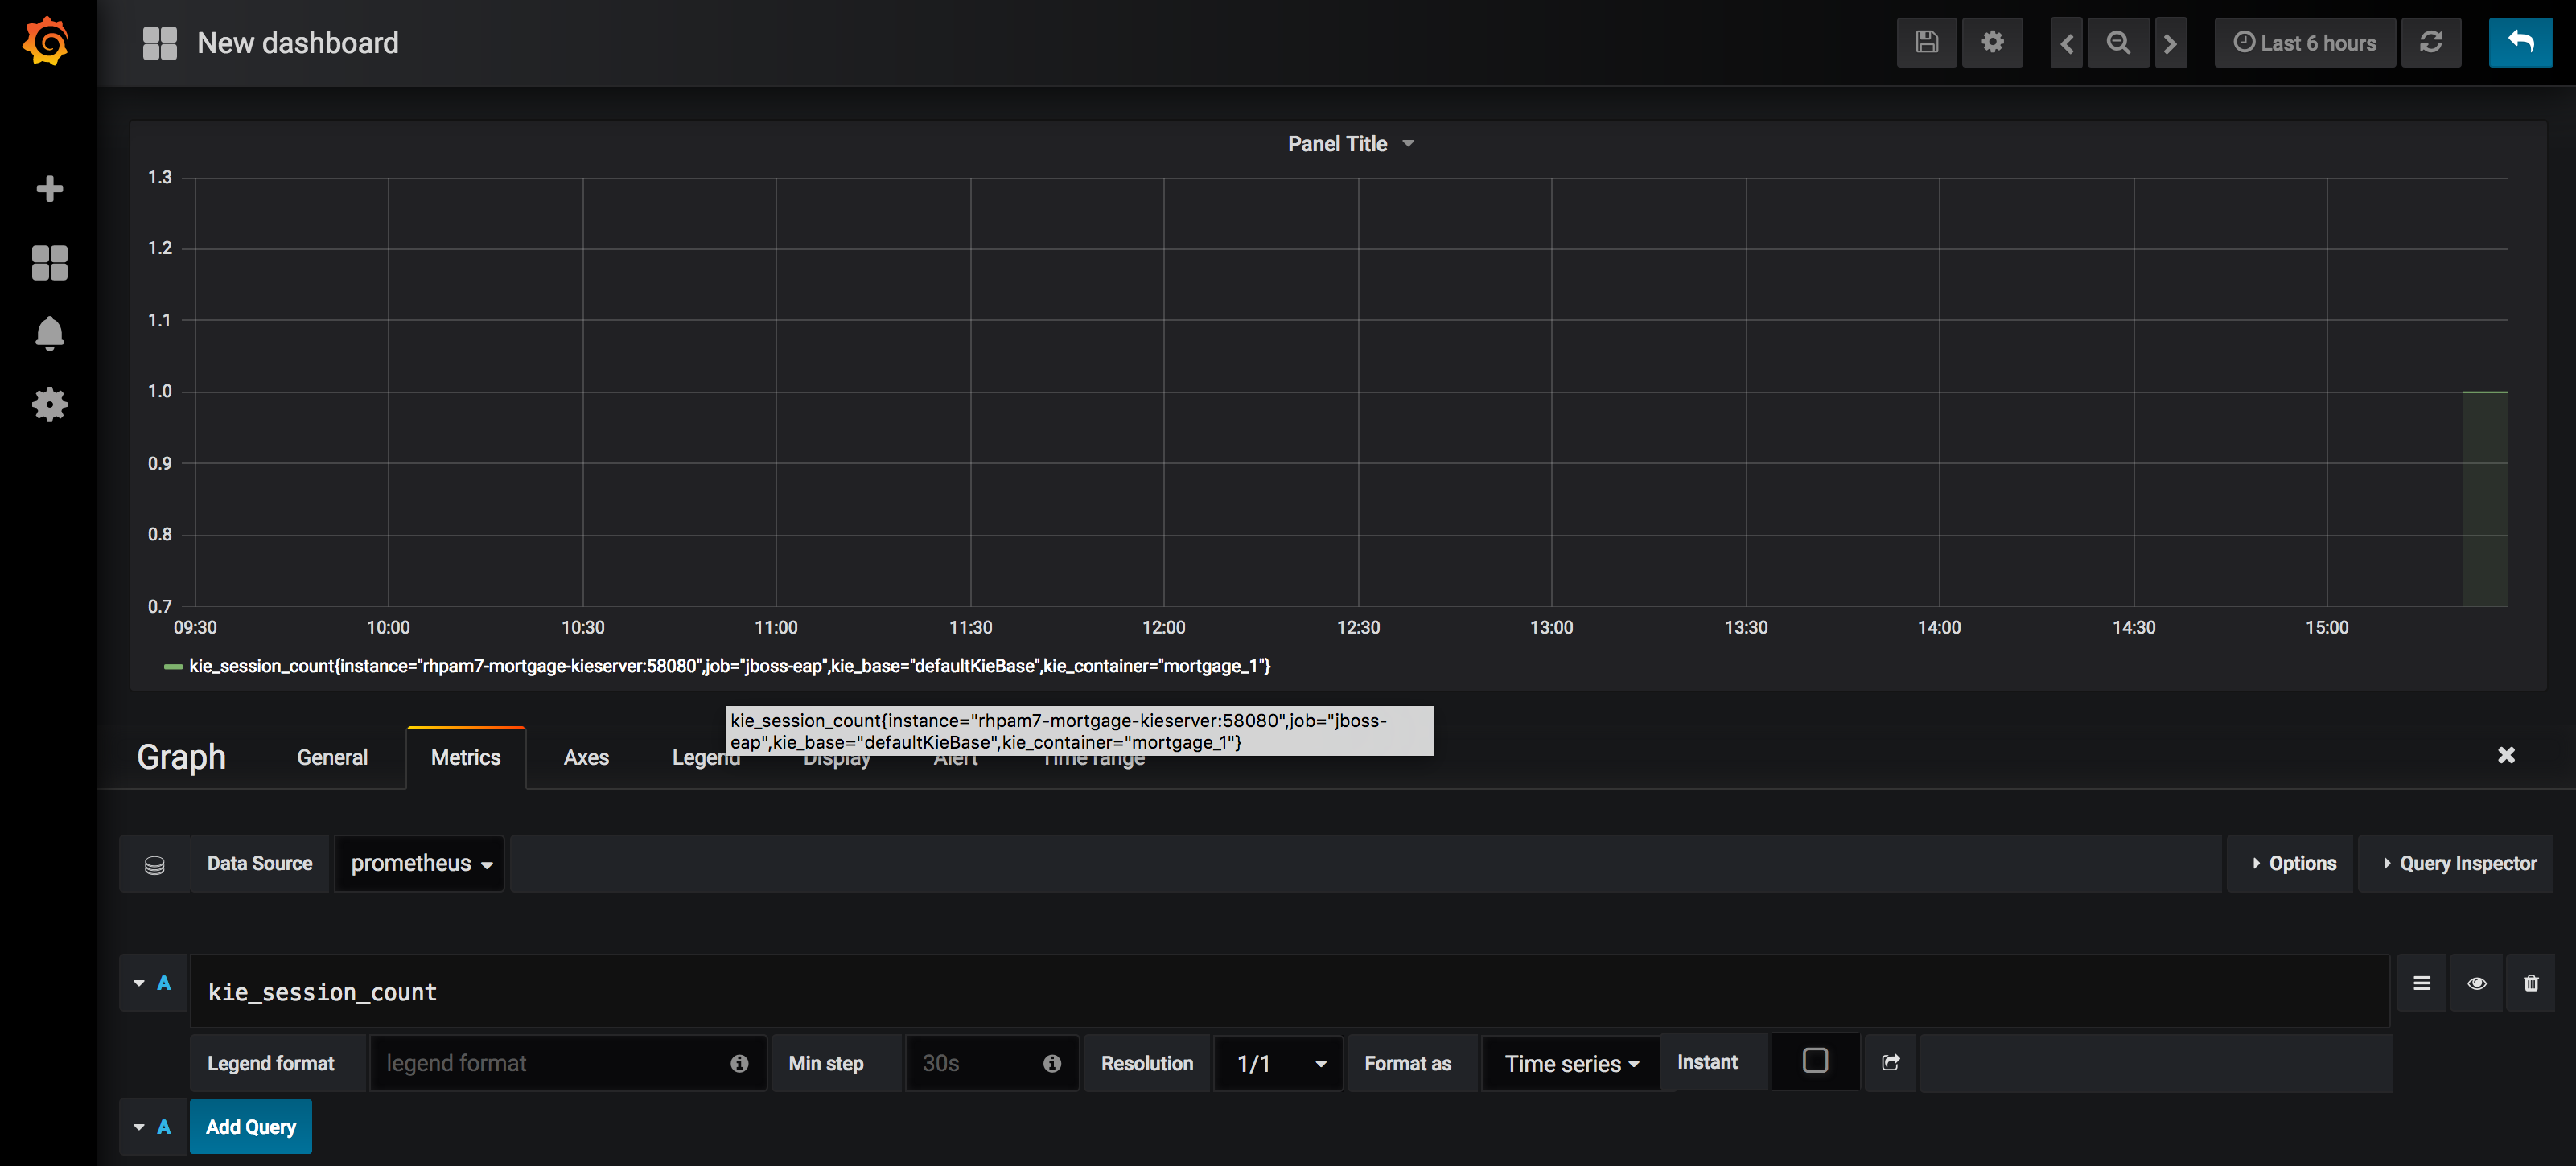This screenshot has width=2576, height=1166.
Task: Switch to the Axes tab
Action: tap(586, 757)
